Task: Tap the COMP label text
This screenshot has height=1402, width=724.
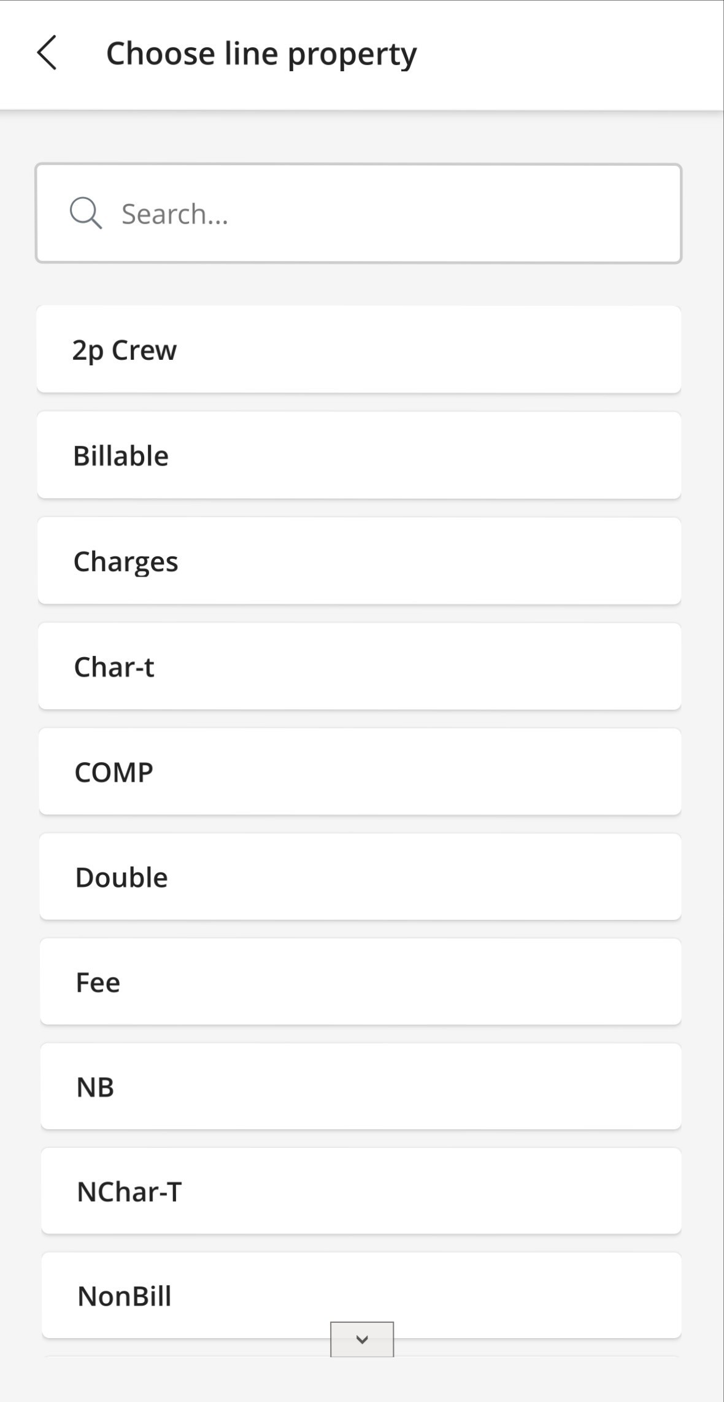Action: click(114, 772)
